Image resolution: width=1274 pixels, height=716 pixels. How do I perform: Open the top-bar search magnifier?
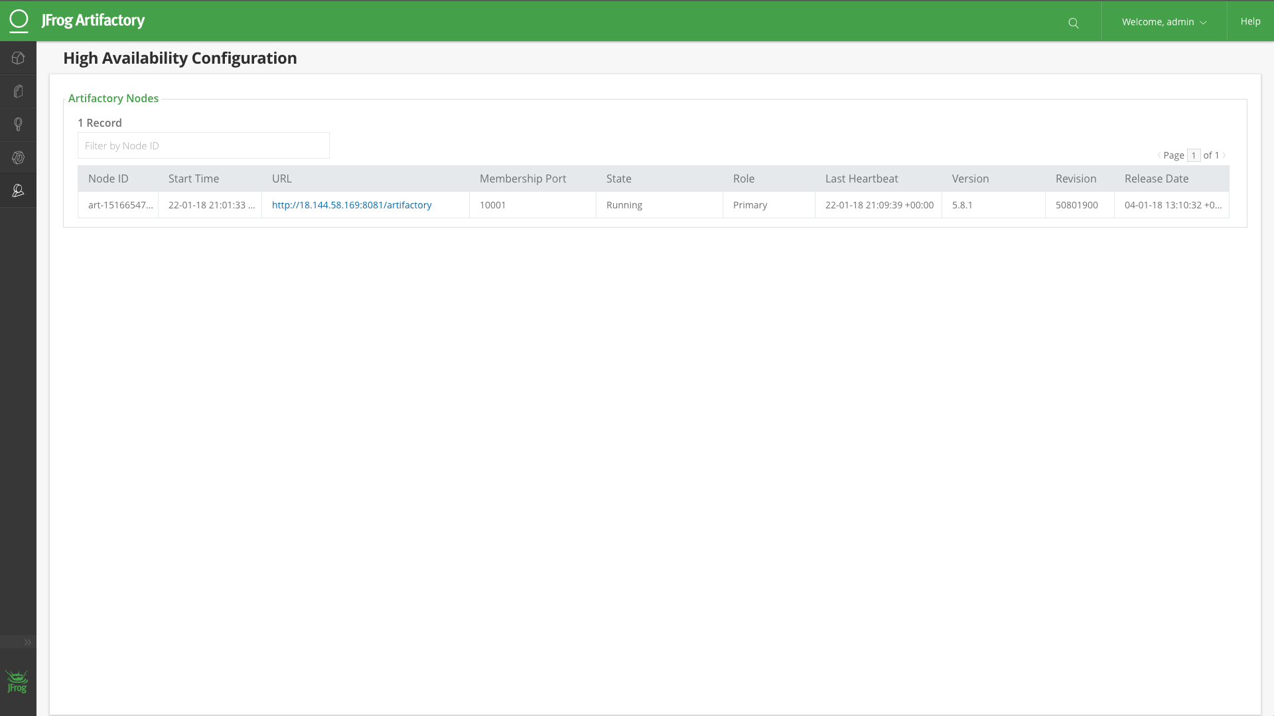(1074, 22)
